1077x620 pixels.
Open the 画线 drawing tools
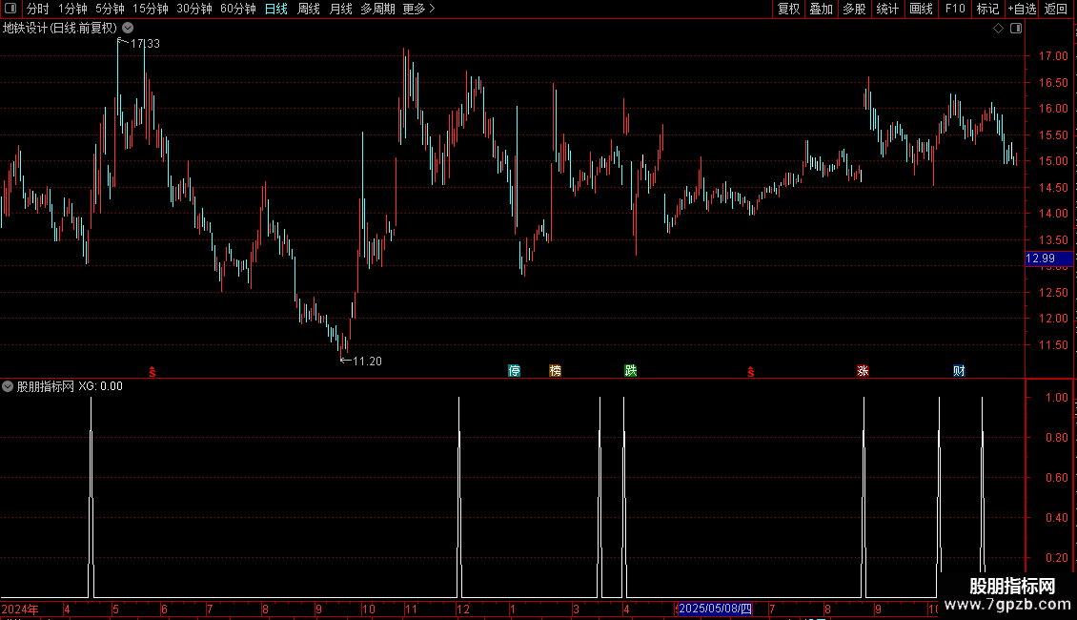click(921, 9)
